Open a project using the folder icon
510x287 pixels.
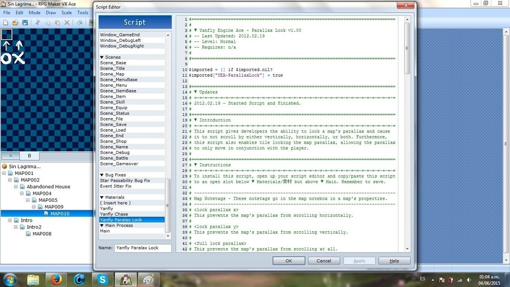coord(15,22)
